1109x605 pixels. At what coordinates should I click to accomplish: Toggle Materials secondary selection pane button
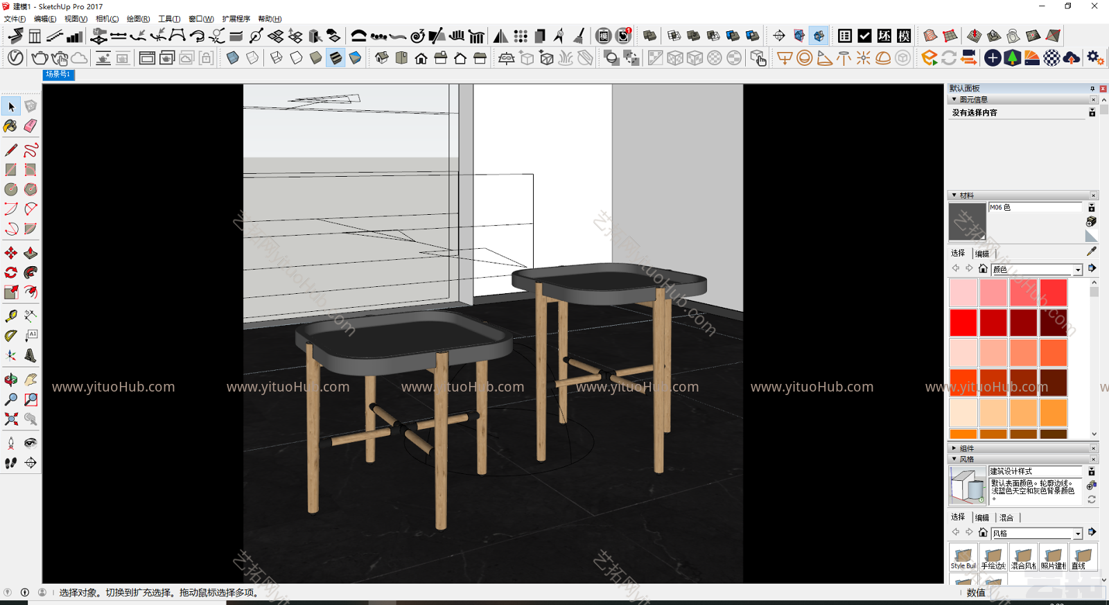click(x=1092, y=207)
